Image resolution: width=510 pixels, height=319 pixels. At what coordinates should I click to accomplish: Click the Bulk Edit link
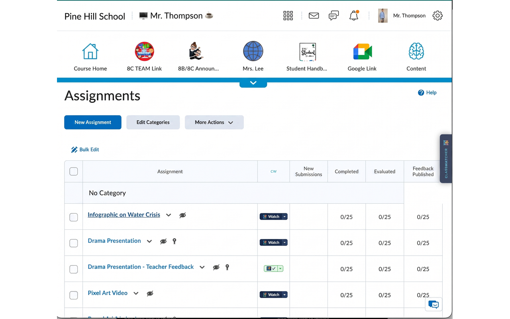pos(85,150)
